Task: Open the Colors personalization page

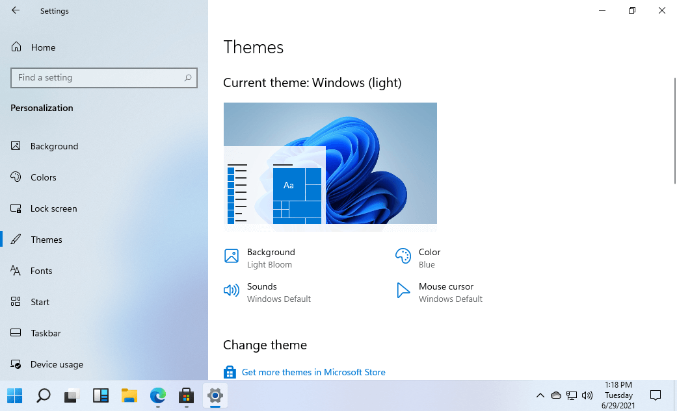Action: coord(34,177)
